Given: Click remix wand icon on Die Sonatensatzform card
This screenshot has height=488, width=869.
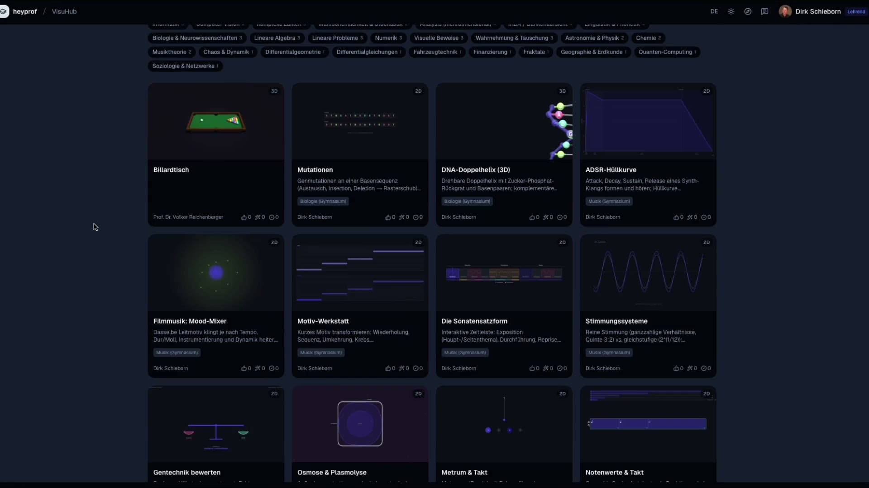Looking at the screenshot, I should [x=546, y=369].
